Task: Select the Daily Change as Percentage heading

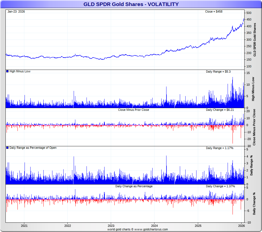Action: (134, 186)
